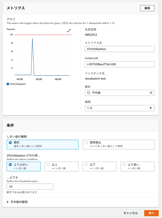The width and height of the screenshot is (162, 218).
Task: Select the 静的 threshold type
Action: (42, 145)
